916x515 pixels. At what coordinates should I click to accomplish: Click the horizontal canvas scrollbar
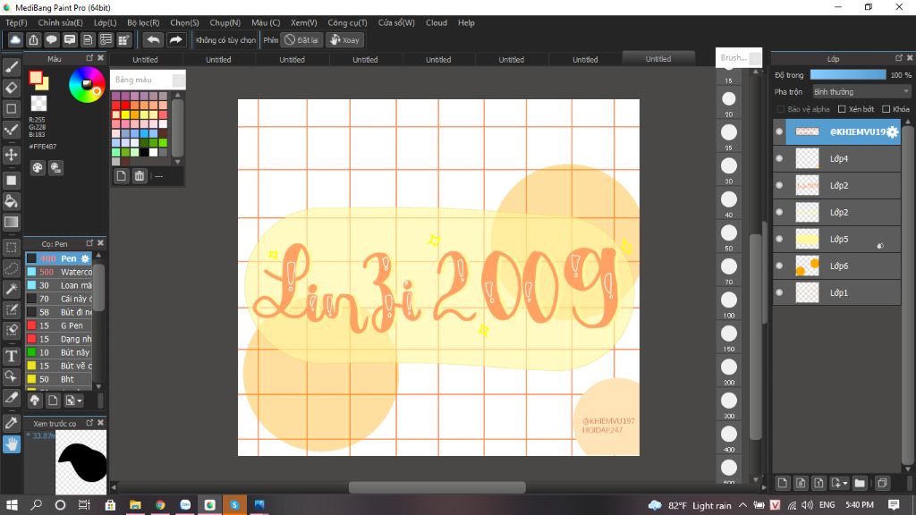click(x=437, y=487)
